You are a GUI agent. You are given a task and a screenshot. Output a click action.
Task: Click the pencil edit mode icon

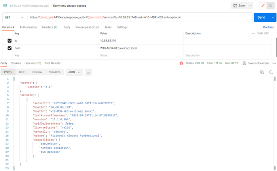262,6
